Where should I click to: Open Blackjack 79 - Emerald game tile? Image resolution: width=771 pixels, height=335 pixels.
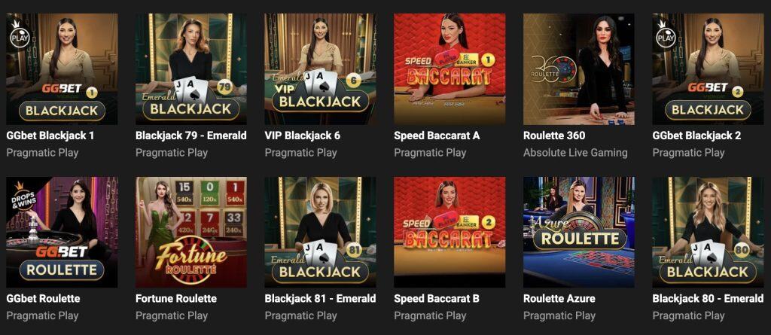point(191,69)
